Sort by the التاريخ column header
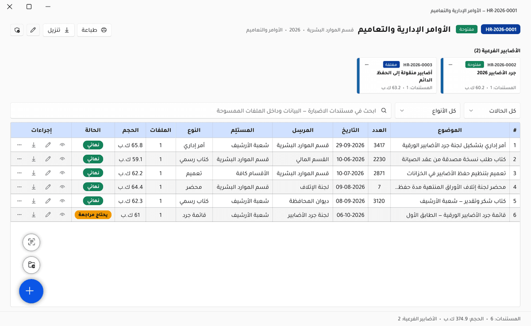This screenshot has height=326, width=531. tap(350, 130)
